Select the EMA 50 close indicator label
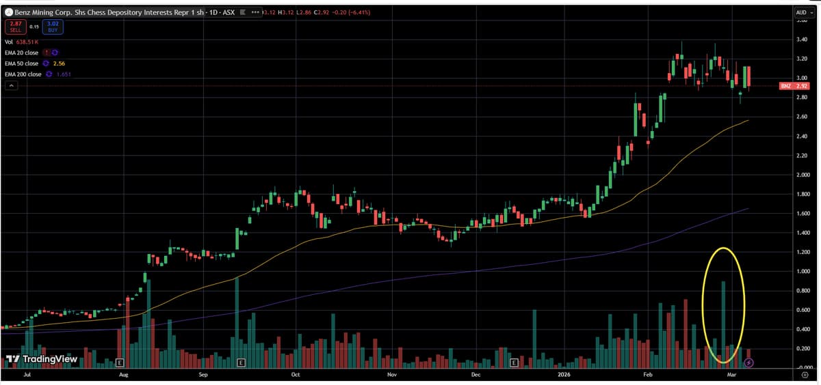Viewport: 821px width, 385px height. [x=23, y=63]
